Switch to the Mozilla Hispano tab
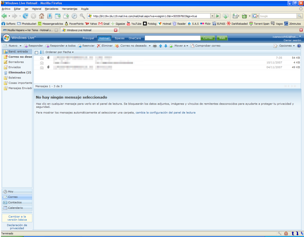Viewport: 304px width, 237px height. [x=30, y=30]
